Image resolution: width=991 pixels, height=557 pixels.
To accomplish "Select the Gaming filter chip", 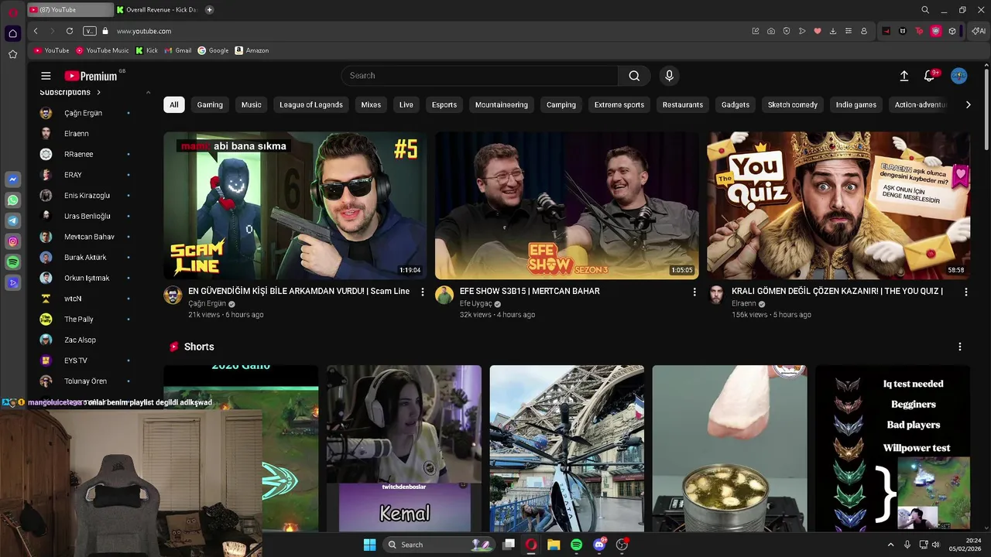I will pos(210,104).
